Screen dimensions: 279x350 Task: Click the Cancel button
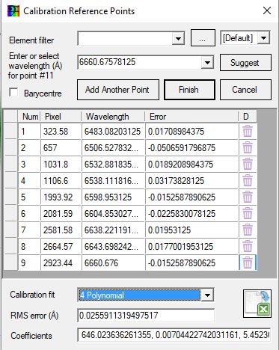(245, 90)
